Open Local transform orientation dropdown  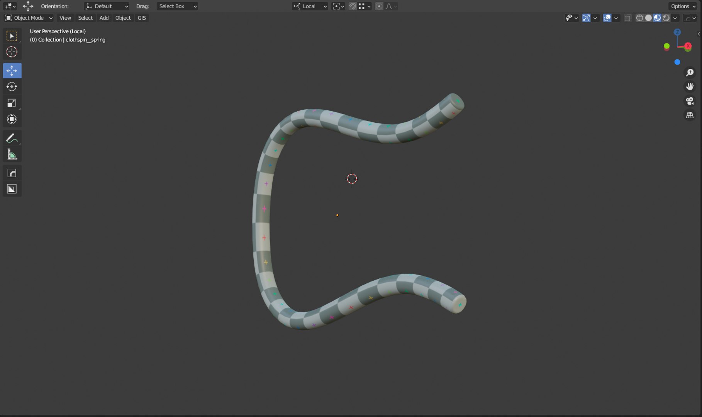pos(310,6)
